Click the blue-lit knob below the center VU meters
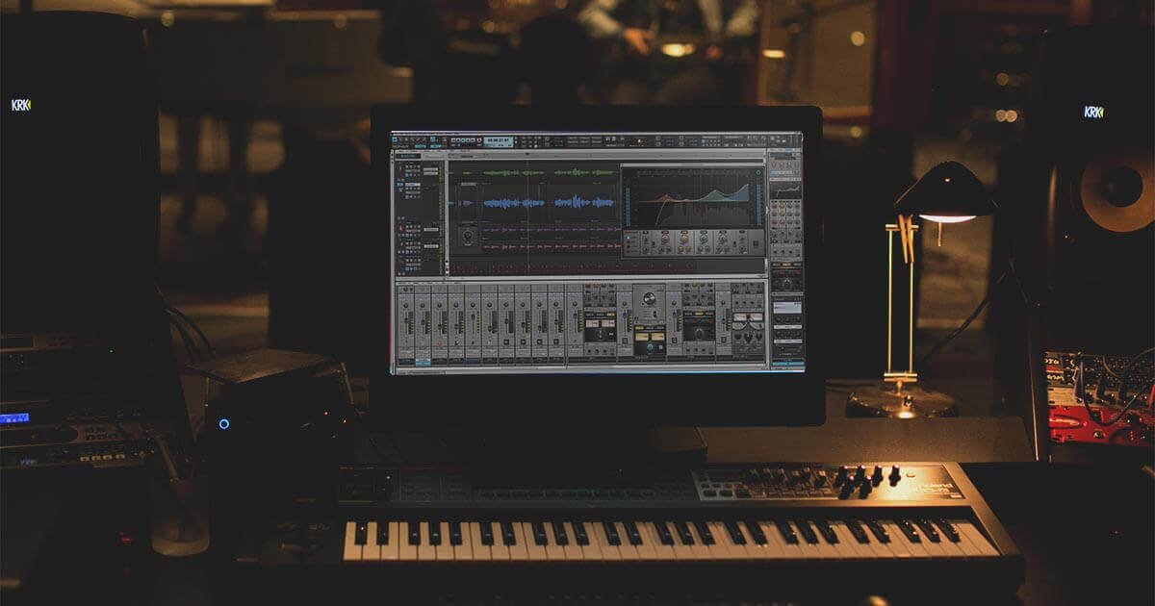Viewport: 1155px width, 606px height. click(649, 346)
